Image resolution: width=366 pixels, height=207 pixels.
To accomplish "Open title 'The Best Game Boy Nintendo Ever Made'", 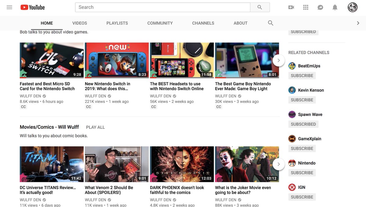I will (x=243, y=86).
